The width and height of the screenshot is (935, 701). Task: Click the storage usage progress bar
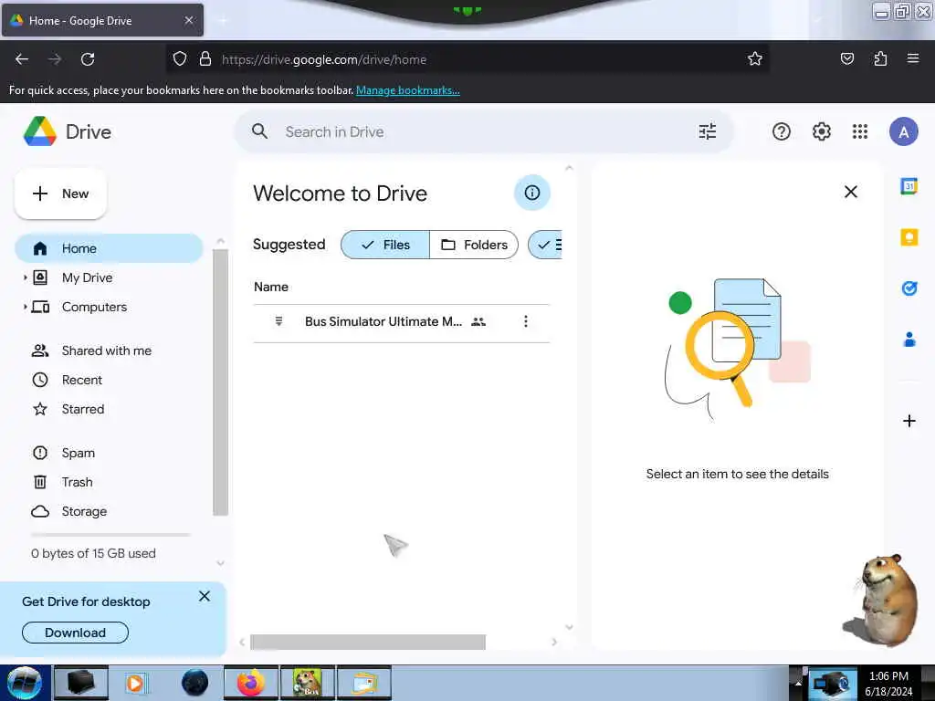pyautogui.click(x=110, y=535)
